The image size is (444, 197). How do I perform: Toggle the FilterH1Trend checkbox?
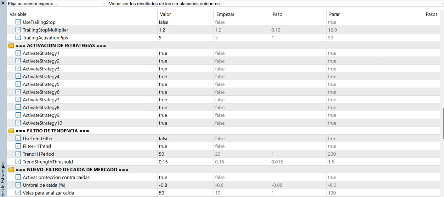(x=18, y=146)
